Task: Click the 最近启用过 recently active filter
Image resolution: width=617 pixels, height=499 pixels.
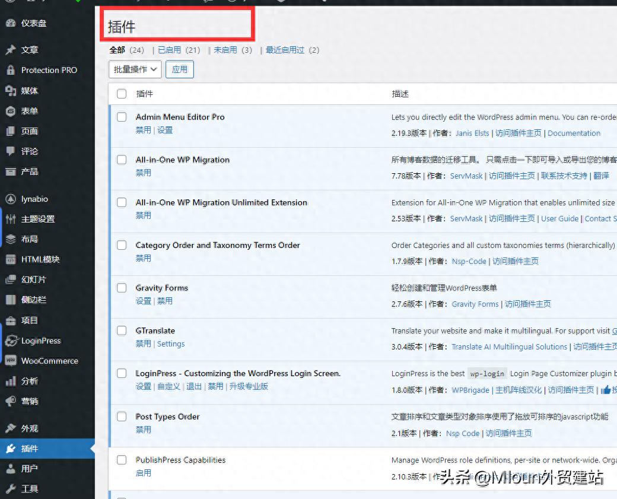Action: tap(285, 50)
